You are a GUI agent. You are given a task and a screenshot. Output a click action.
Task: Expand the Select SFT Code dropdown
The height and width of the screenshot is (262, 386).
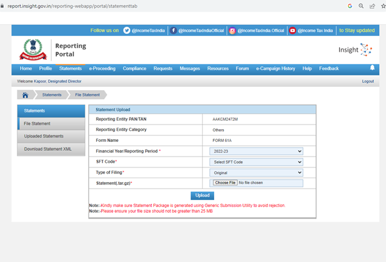pyautogui.click(x=256, y=162)
